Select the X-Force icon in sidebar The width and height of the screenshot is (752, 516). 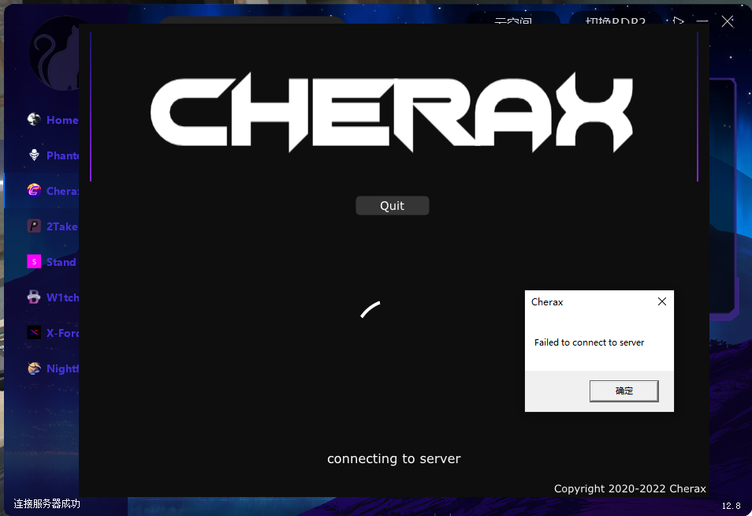pyautogui.click(x=34, y=333)
